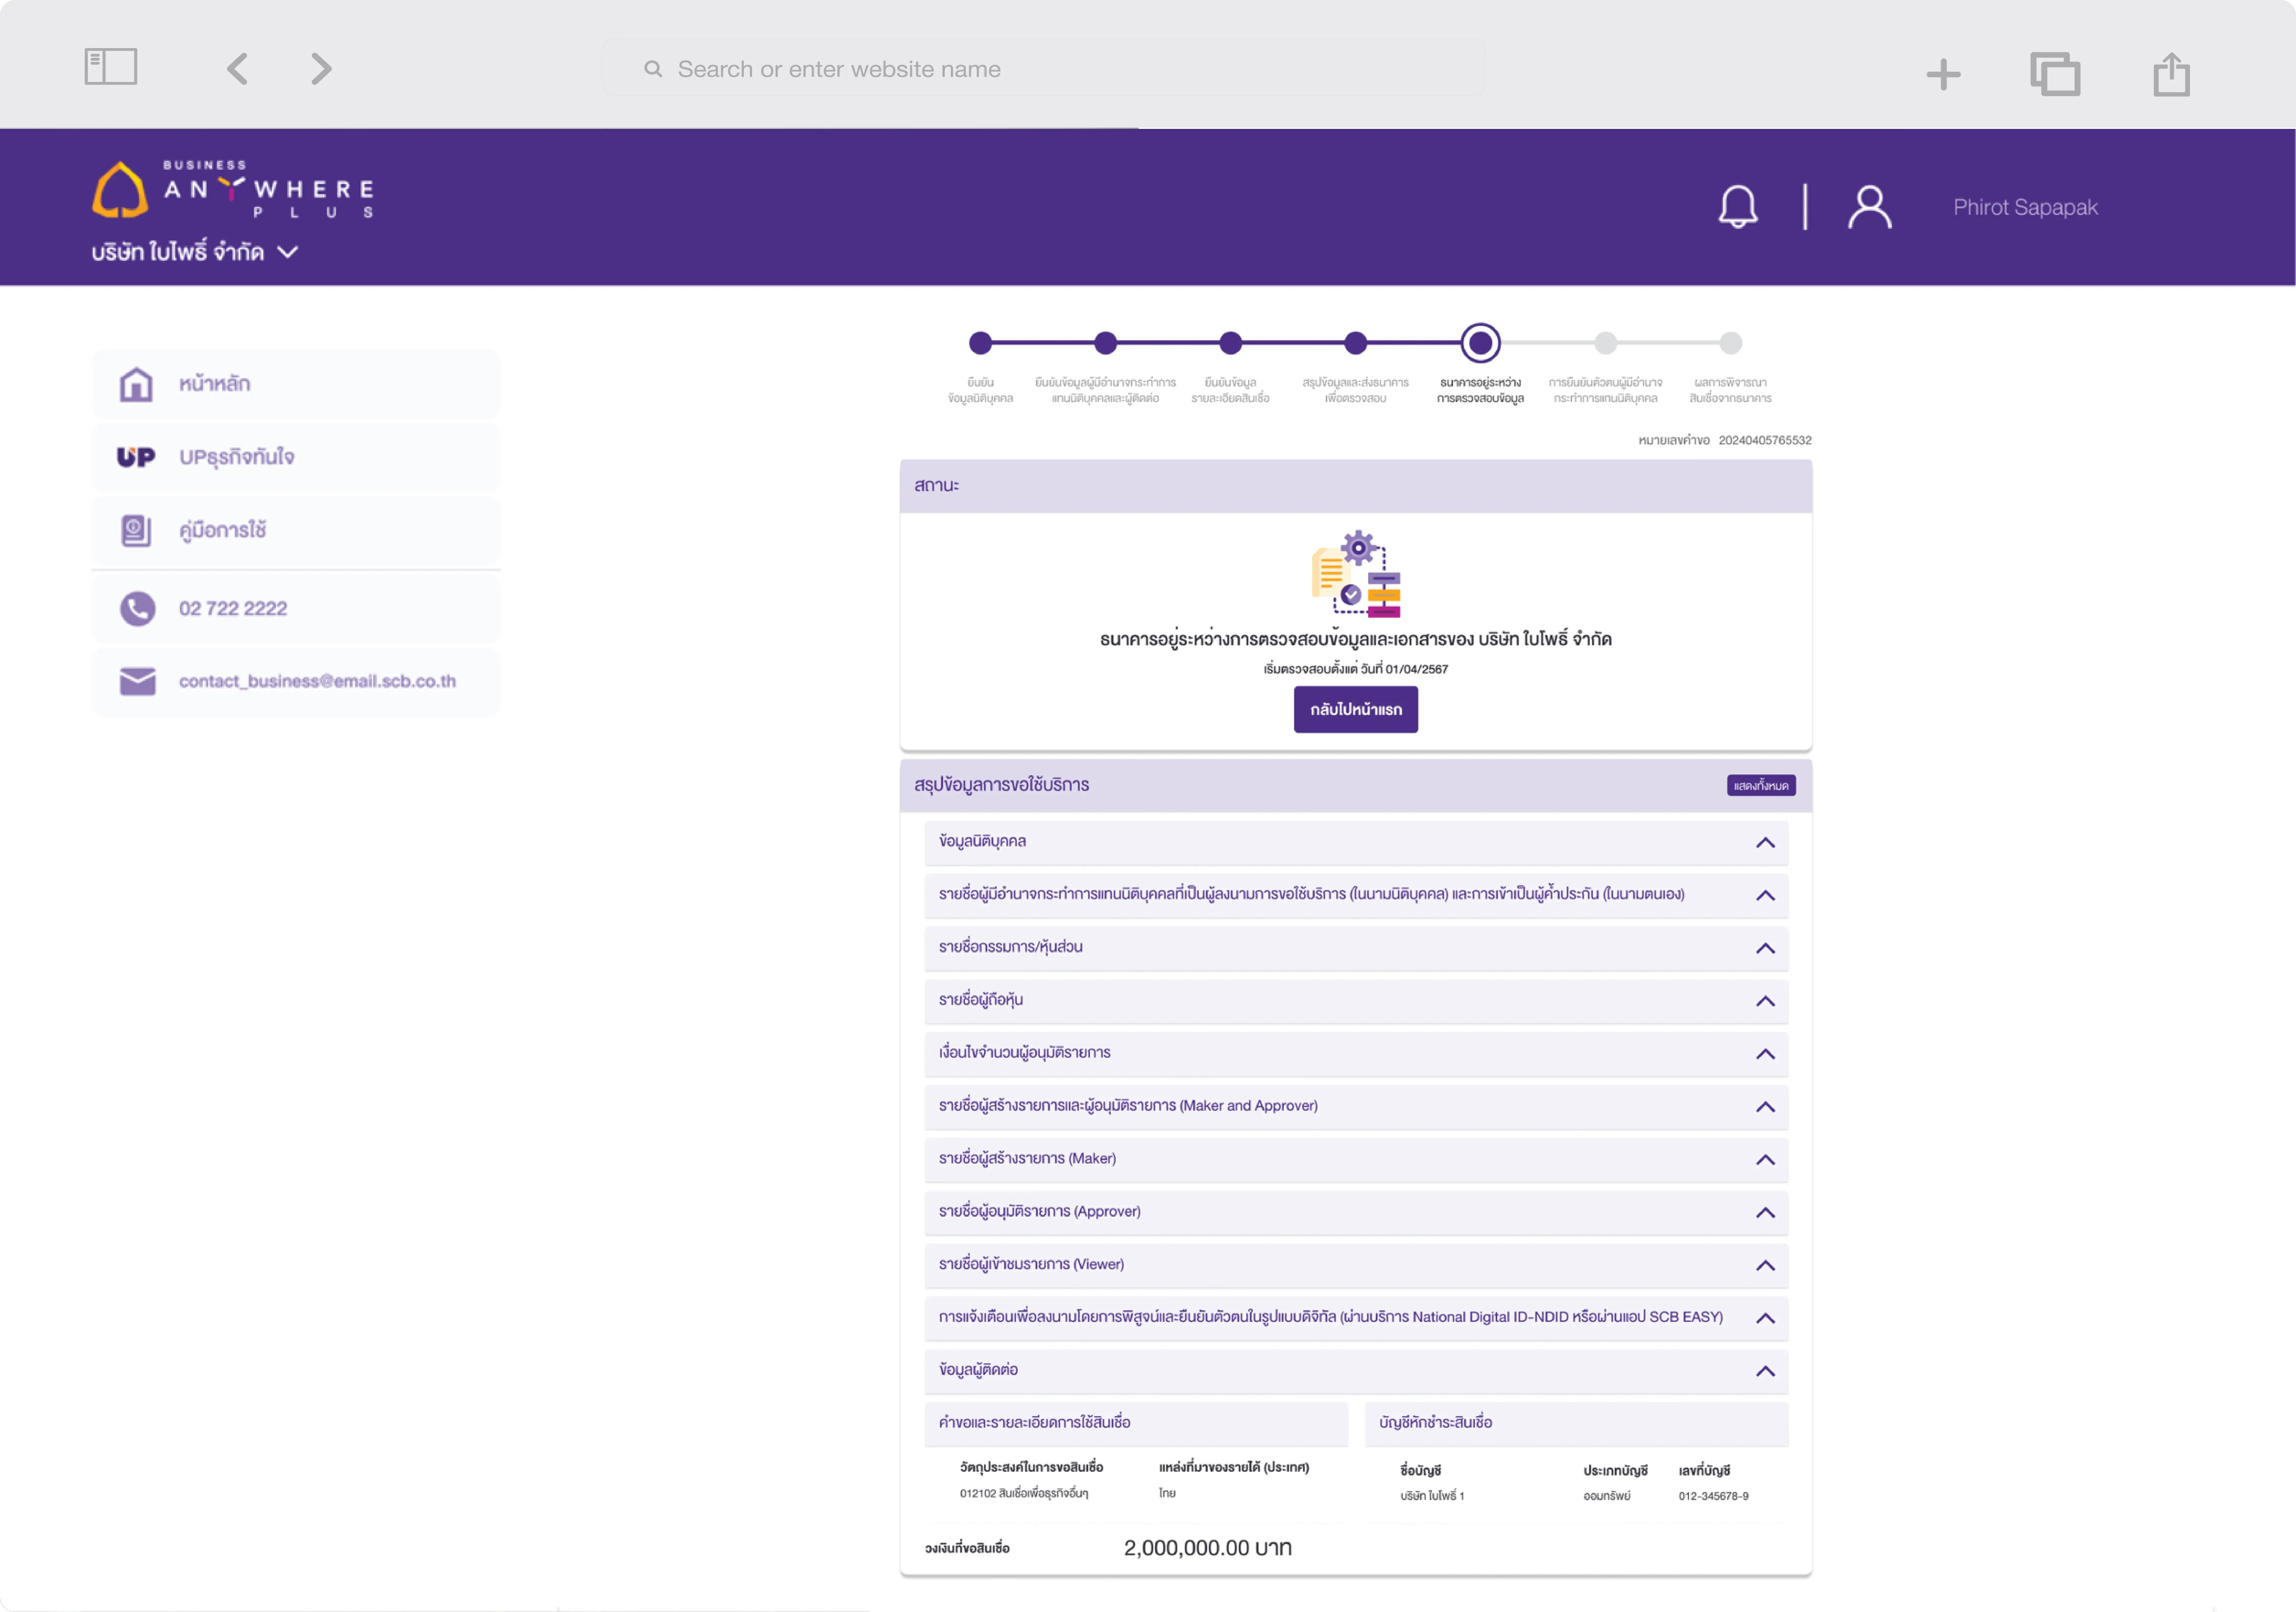The image size is (2296, 1612).
Task: Open the UPธุรกิจทันใจ menu item
Action: (x=296, y=457)
